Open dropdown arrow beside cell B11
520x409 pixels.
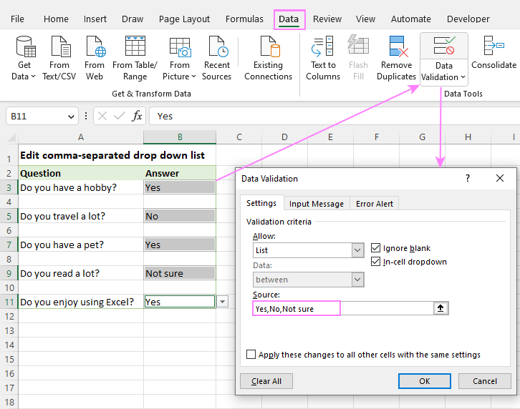point(222,302)
